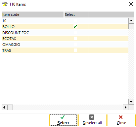The height and width of the screenshot is (127, 136).
Task: Click the vertical scrollbar up arrow
Action: point(131,20)
